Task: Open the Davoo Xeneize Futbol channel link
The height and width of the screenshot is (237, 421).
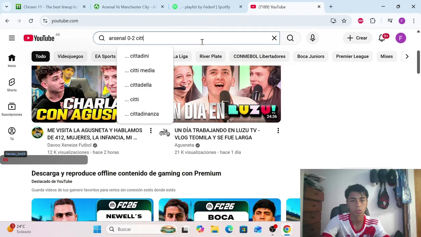Action: pos(69,145)
